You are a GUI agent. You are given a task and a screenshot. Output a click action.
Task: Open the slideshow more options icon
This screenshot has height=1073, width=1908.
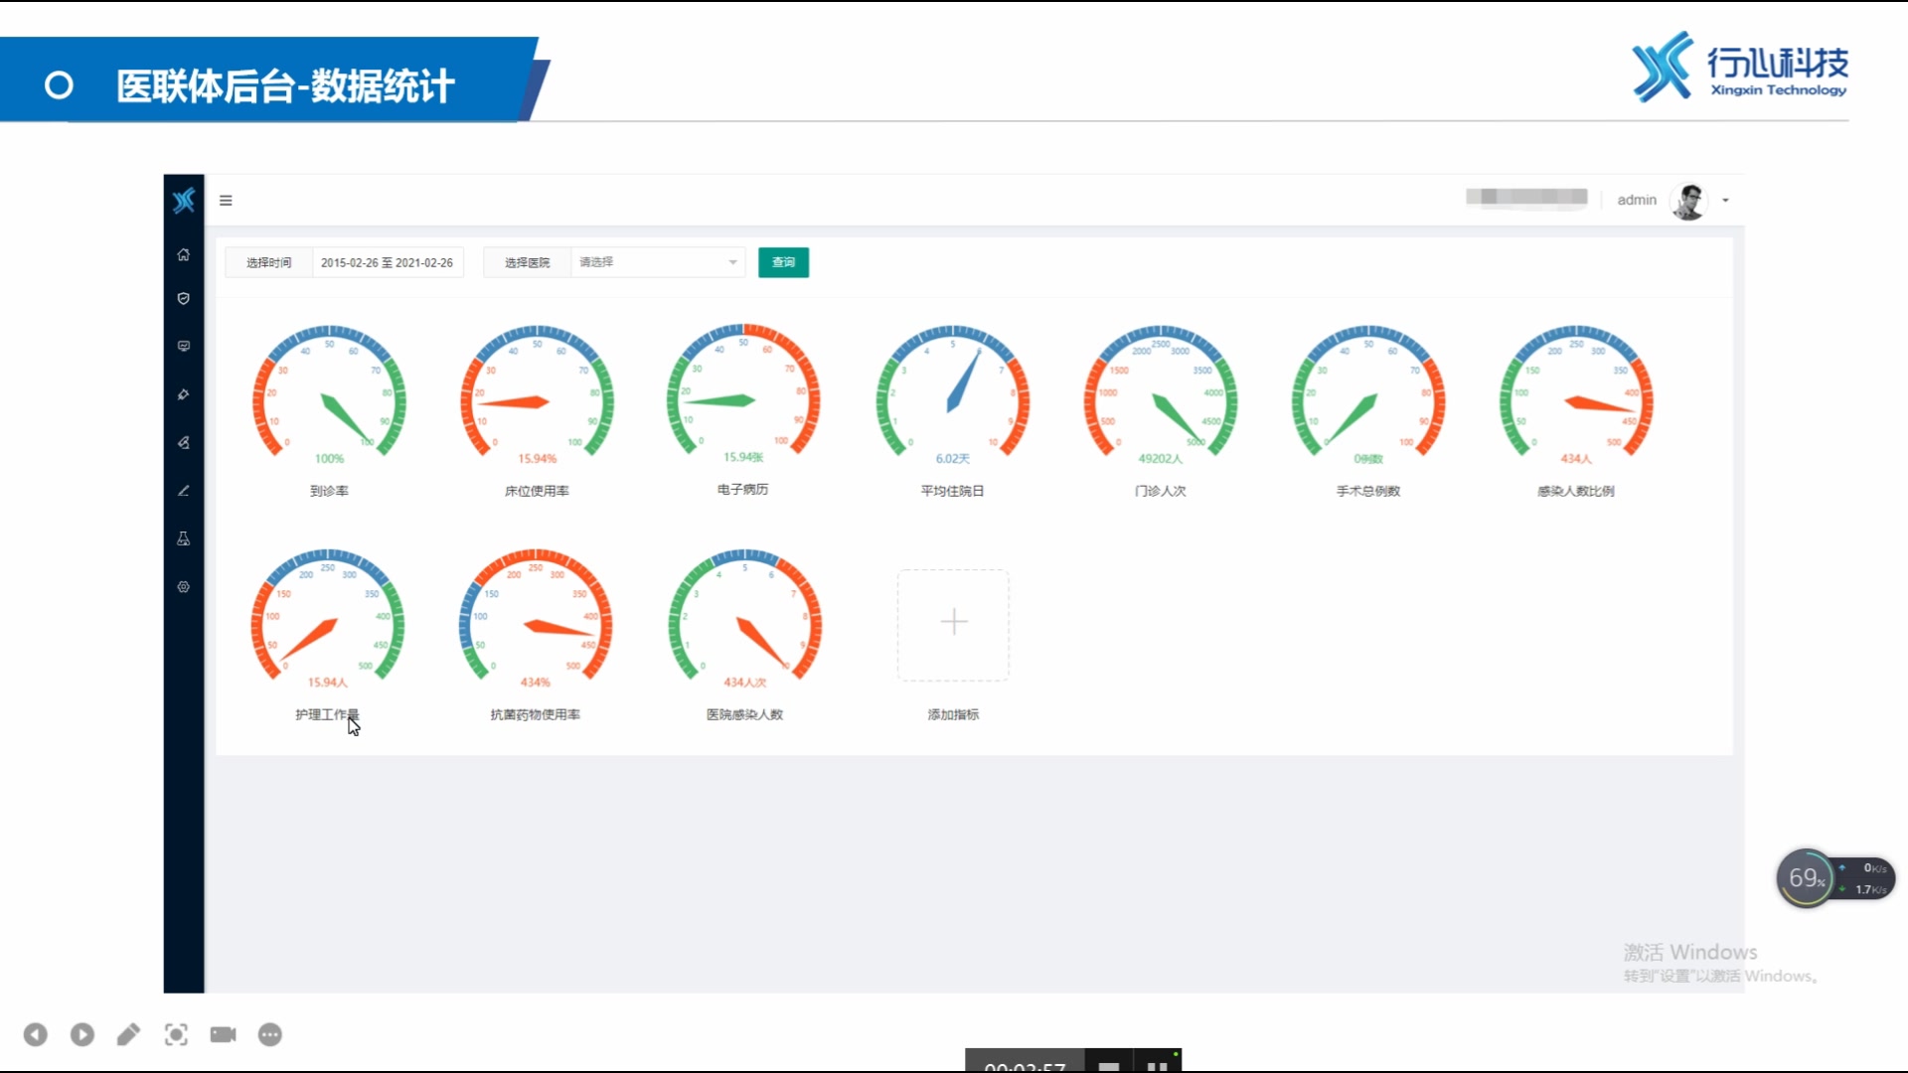[270, 1035]
